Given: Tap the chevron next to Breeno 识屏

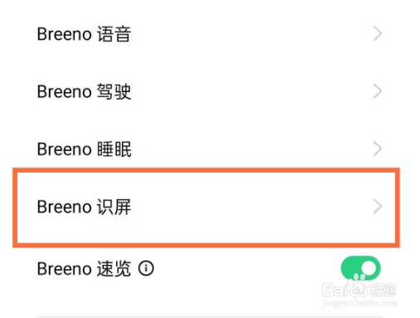Looking at the screenshot, I should coord(378,207).
